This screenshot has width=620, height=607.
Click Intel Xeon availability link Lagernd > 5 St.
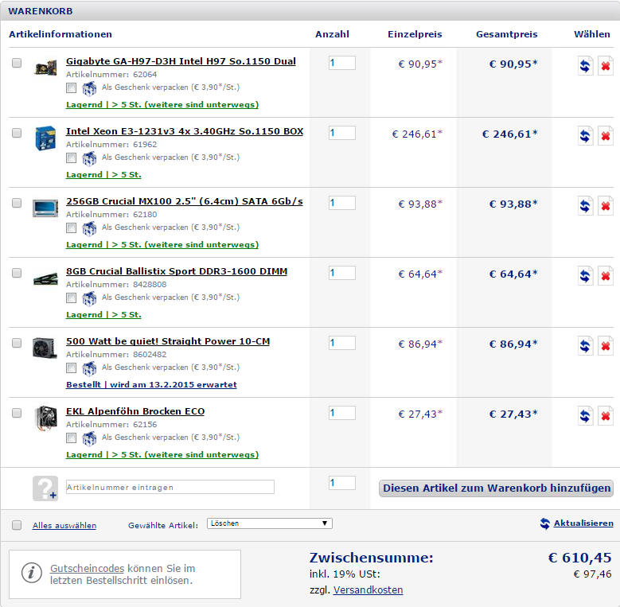point(103,174)
